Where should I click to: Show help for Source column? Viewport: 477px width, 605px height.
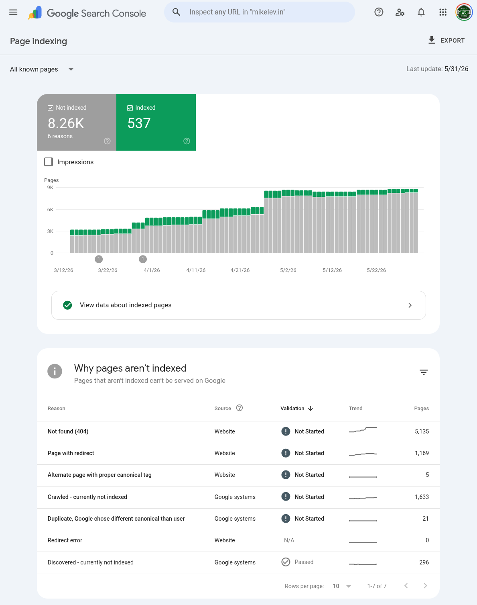pyautogui.click(x=240, y=408)
